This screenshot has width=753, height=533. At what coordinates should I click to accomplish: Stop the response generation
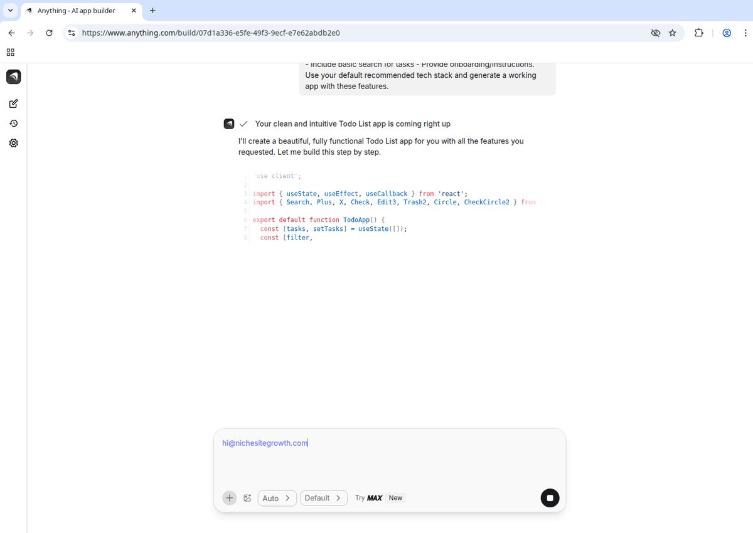point(550,497)
